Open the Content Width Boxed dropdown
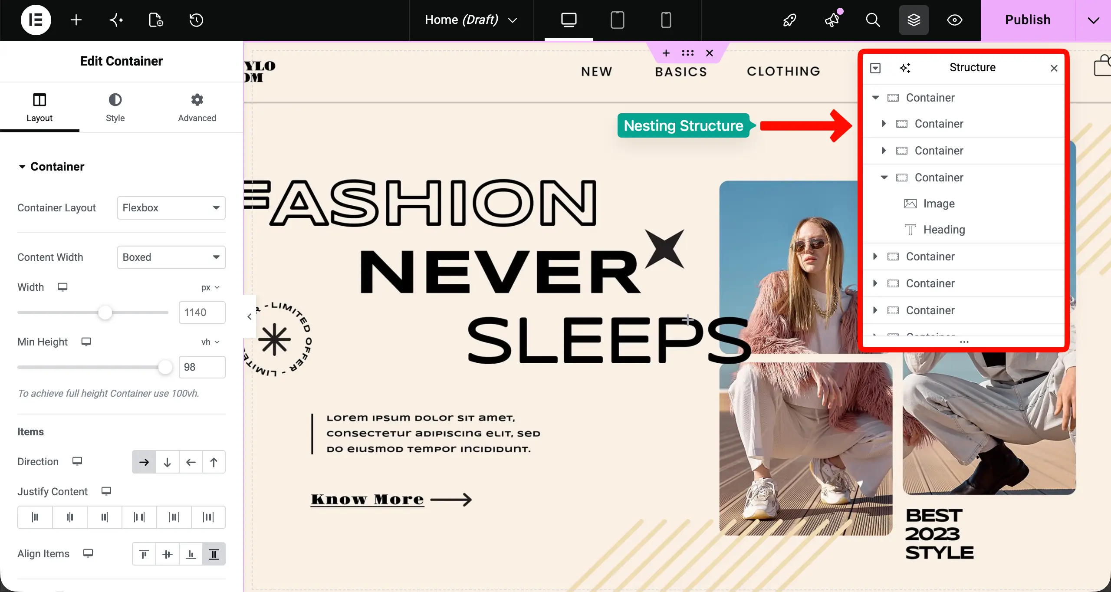This screenshot has width=1111, height=592. click(x=171, y=257)
